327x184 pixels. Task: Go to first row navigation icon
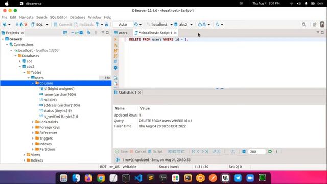click(194, 152)
